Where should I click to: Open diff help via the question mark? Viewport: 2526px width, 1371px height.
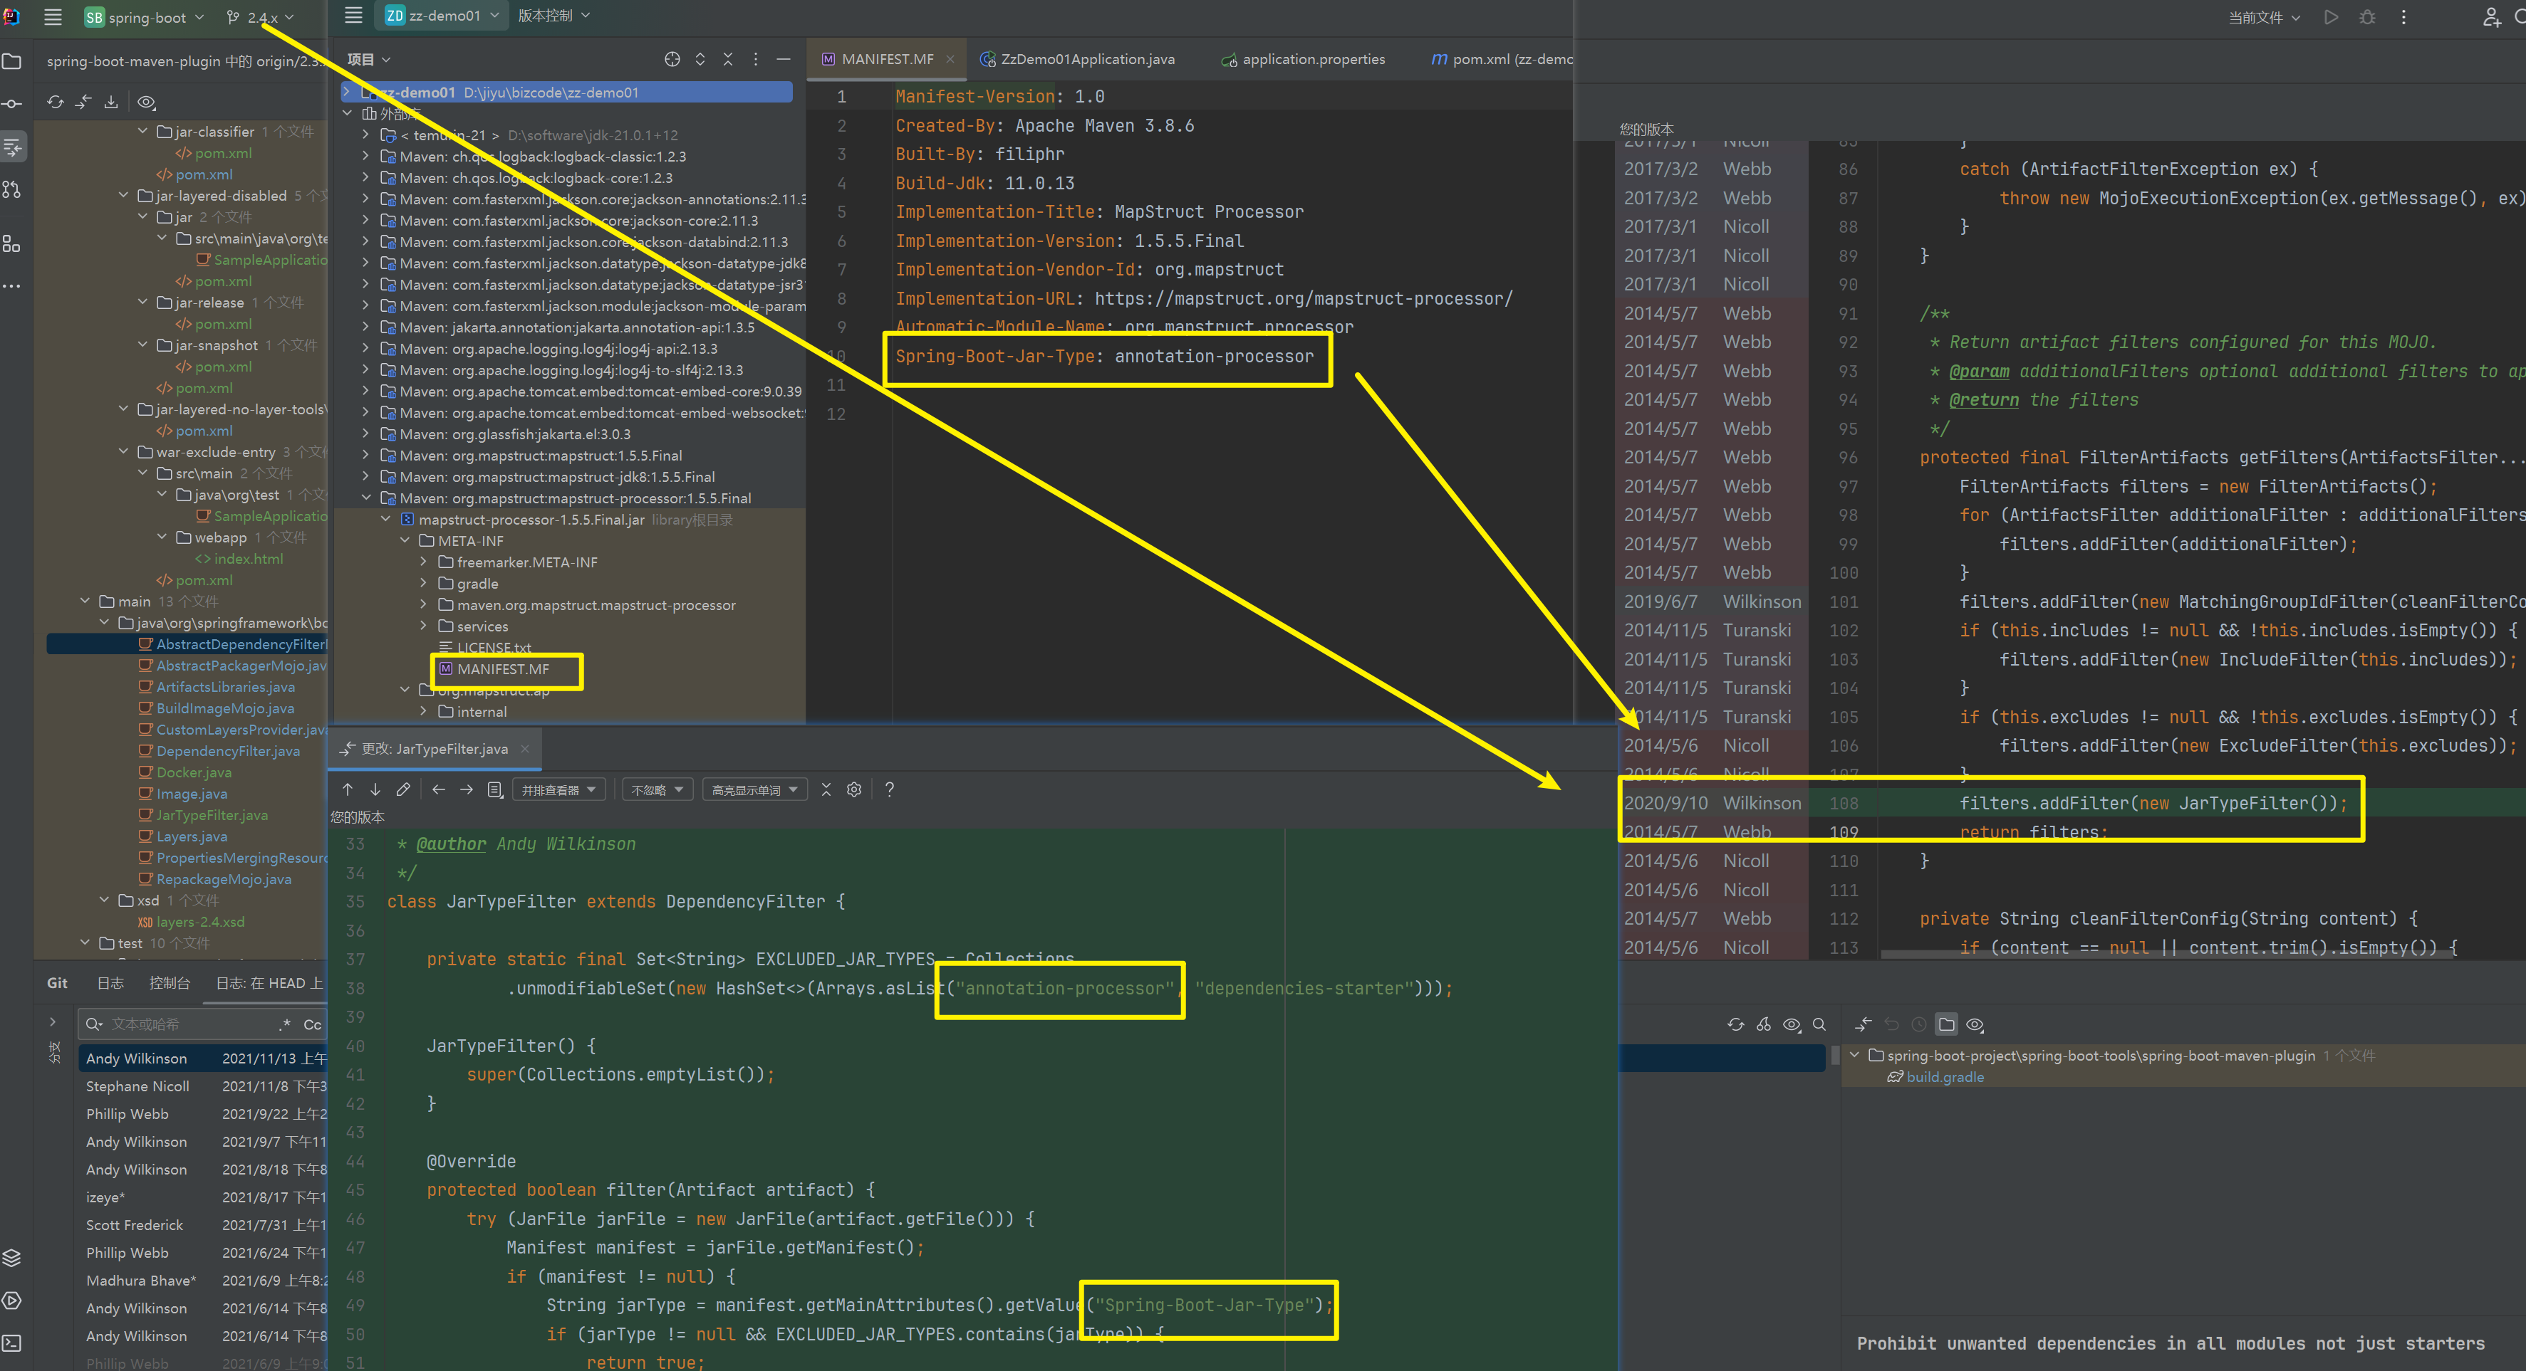(x=888, y=789)
